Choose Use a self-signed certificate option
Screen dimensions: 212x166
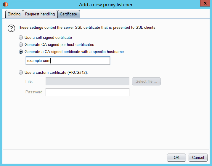21,38
